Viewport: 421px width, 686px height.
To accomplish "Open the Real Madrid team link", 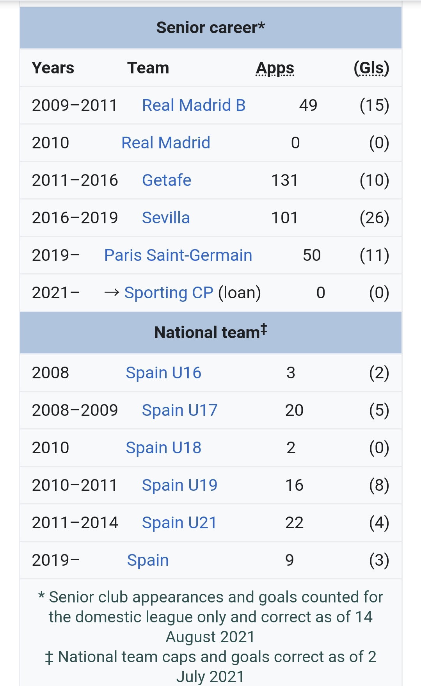I will tap(166, 143).
